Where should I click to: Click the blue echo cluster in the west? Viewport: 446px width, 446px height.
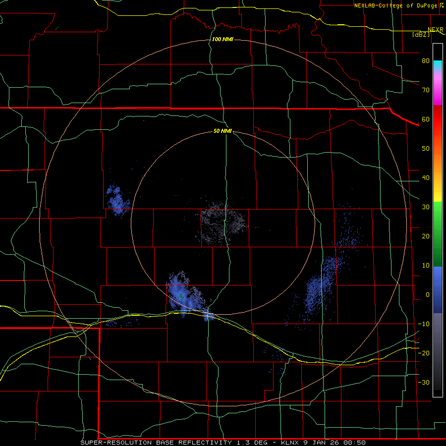pos(117,200)
